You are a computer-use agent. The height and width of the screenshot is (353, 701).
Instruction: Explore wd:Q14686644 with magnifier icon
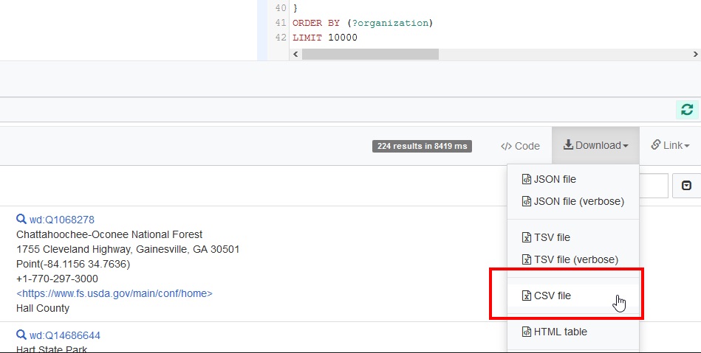pyautogui.click(x=21, y=335)
